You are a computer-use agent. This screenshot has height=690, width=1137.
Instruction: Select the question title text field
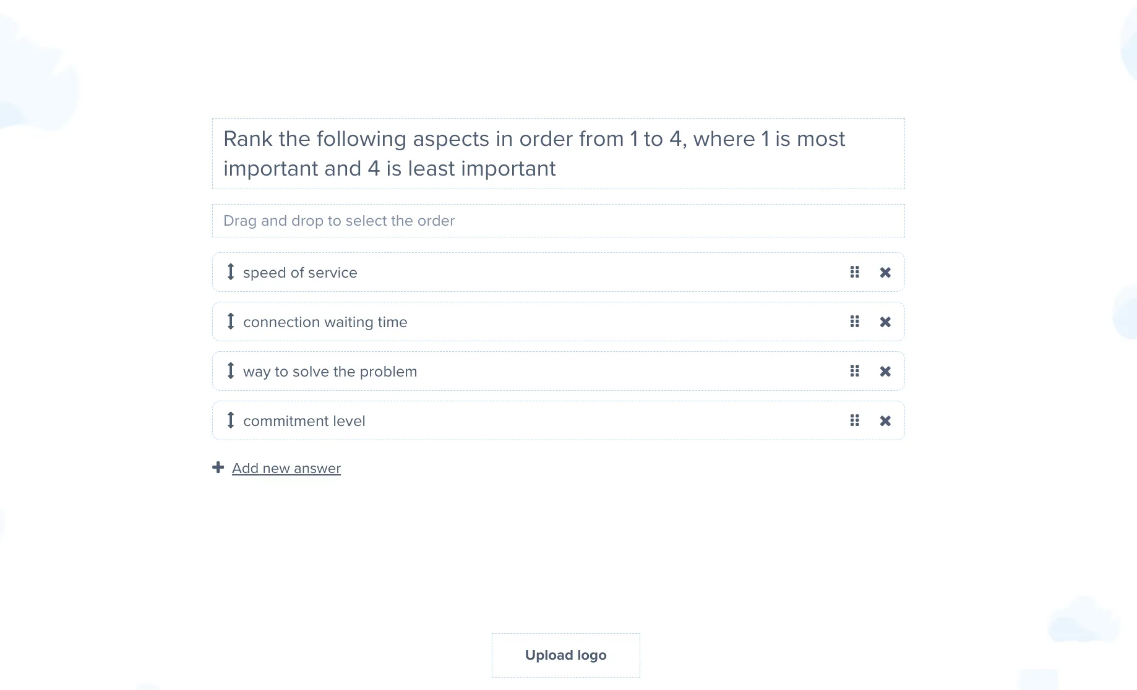coord(557,153)
